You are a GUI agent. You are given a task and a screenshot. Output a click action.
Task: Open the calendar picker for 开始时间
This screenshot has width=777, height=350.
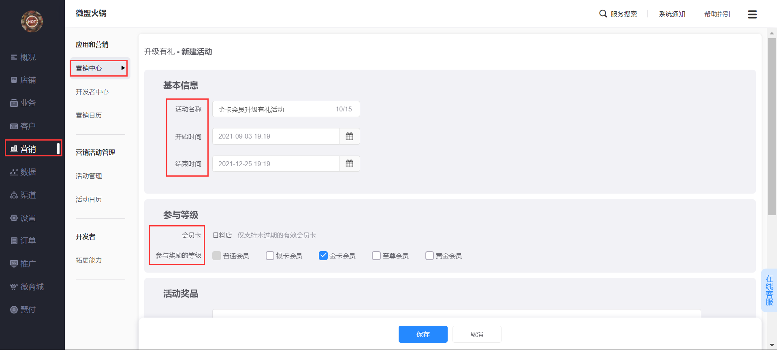pyautogui.click(x=350, y=137)
